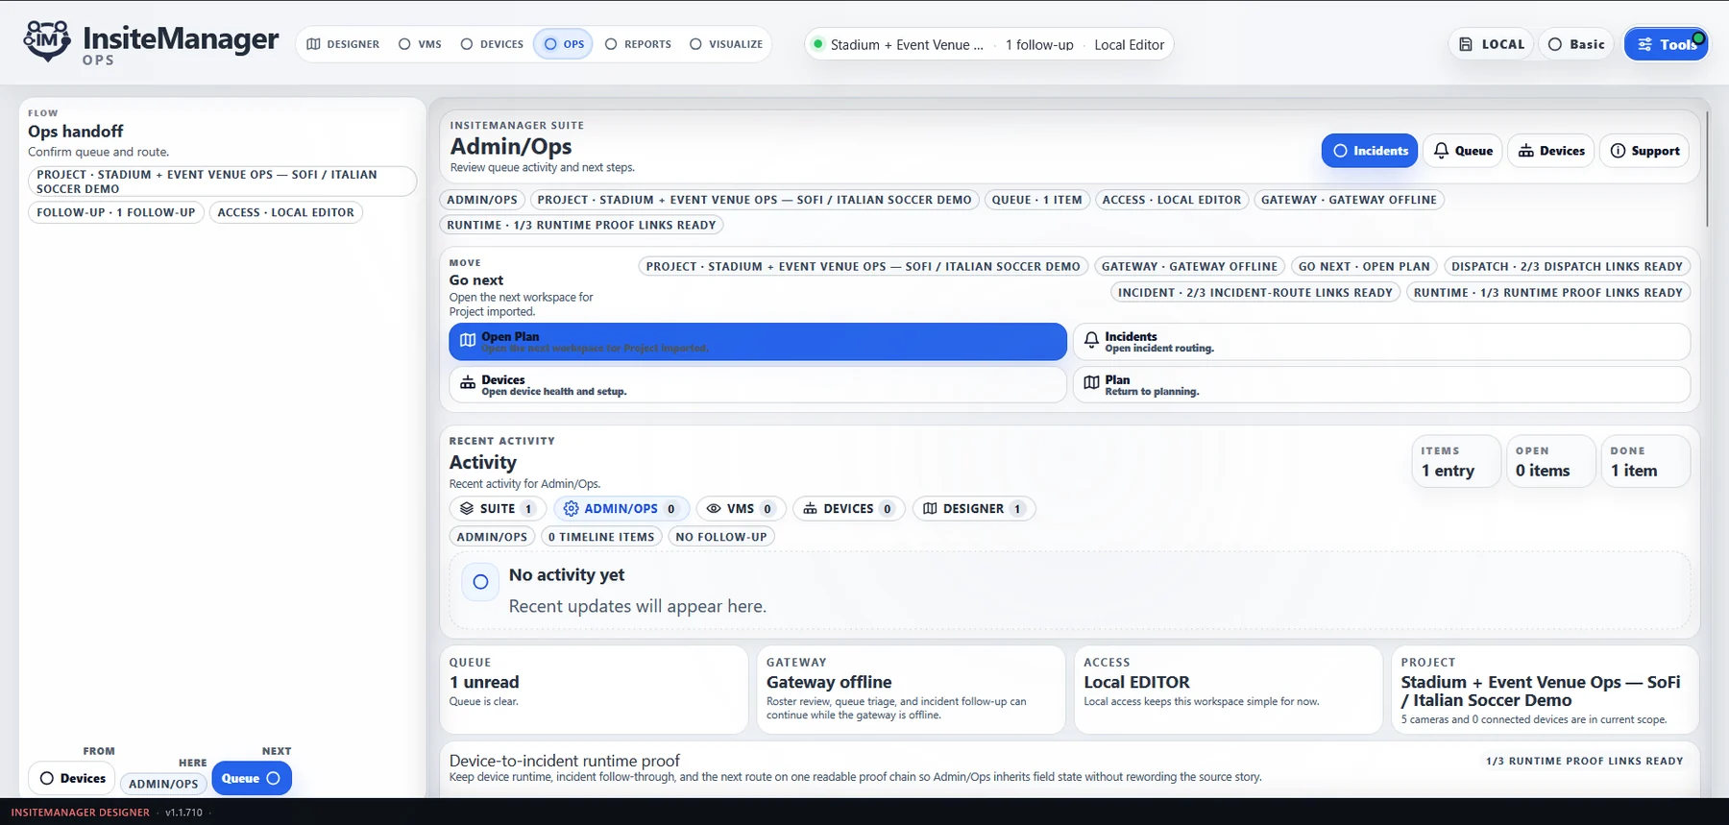Switch to the VMS tab

tap(420, 44)
